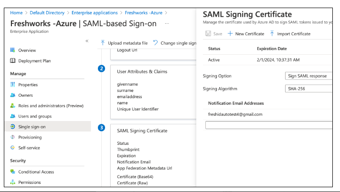The height and width of the screenshot is (192, 340).
Task: Click the User Attributes & Claims card heading
Action: [142, 71]
